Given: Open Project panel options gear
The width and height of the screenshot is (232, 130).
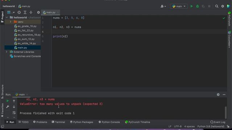Looking at the screenshot, I should [x=38, y=13].
